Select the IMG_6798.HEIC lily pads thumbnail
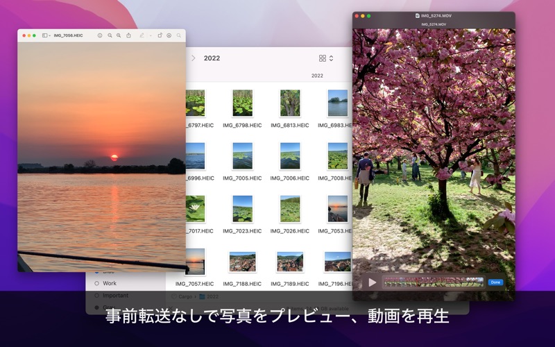 tap(242, 103)
